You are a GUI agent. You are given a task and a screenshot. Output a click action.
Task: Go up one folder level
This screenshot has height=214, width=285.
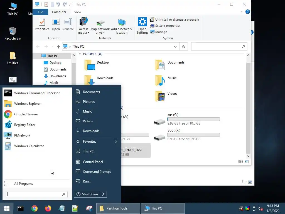(x=58, y=47)
